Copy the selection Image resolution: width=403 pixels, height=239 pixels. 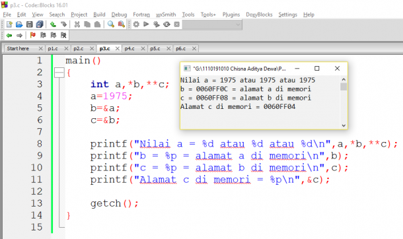(87, 24)
